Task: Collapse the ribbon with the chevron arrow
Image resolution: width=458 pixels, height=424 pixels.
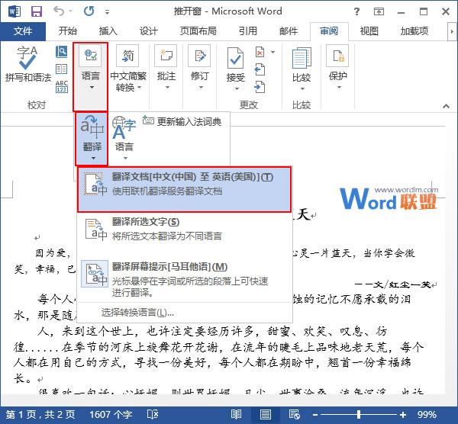Action: click(x=446, y=106)
